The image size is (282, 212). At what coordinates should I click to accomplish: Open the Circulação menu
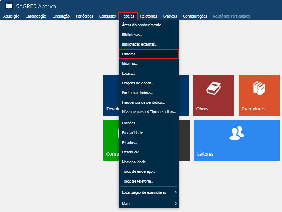click(61, 16)
